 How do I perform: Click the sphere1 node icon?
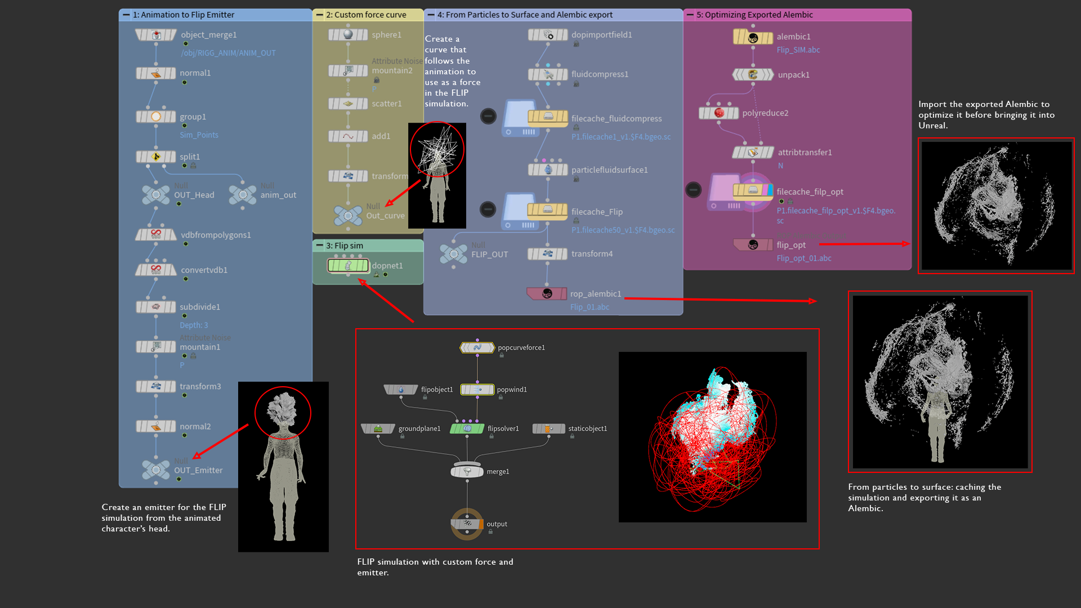pos(348,35)
